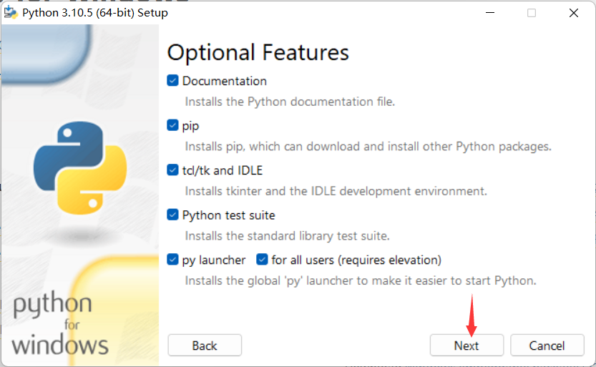Click the py launcher description text
Viewport: 596px width, 367px height.
coord(360,280)
